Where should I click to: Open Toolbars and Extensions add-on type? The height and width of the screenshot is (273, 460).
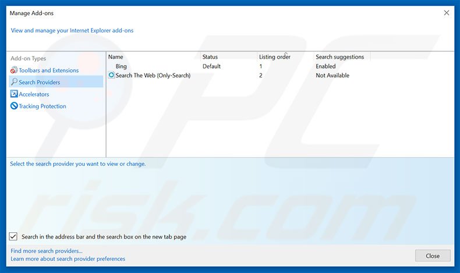click(49, 70)
